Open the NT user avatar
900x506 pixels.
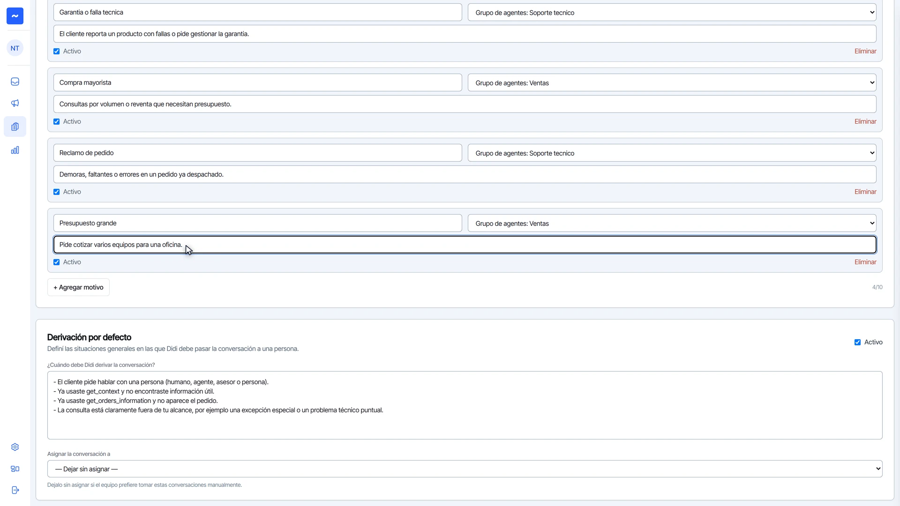click(x=15, y=48)
